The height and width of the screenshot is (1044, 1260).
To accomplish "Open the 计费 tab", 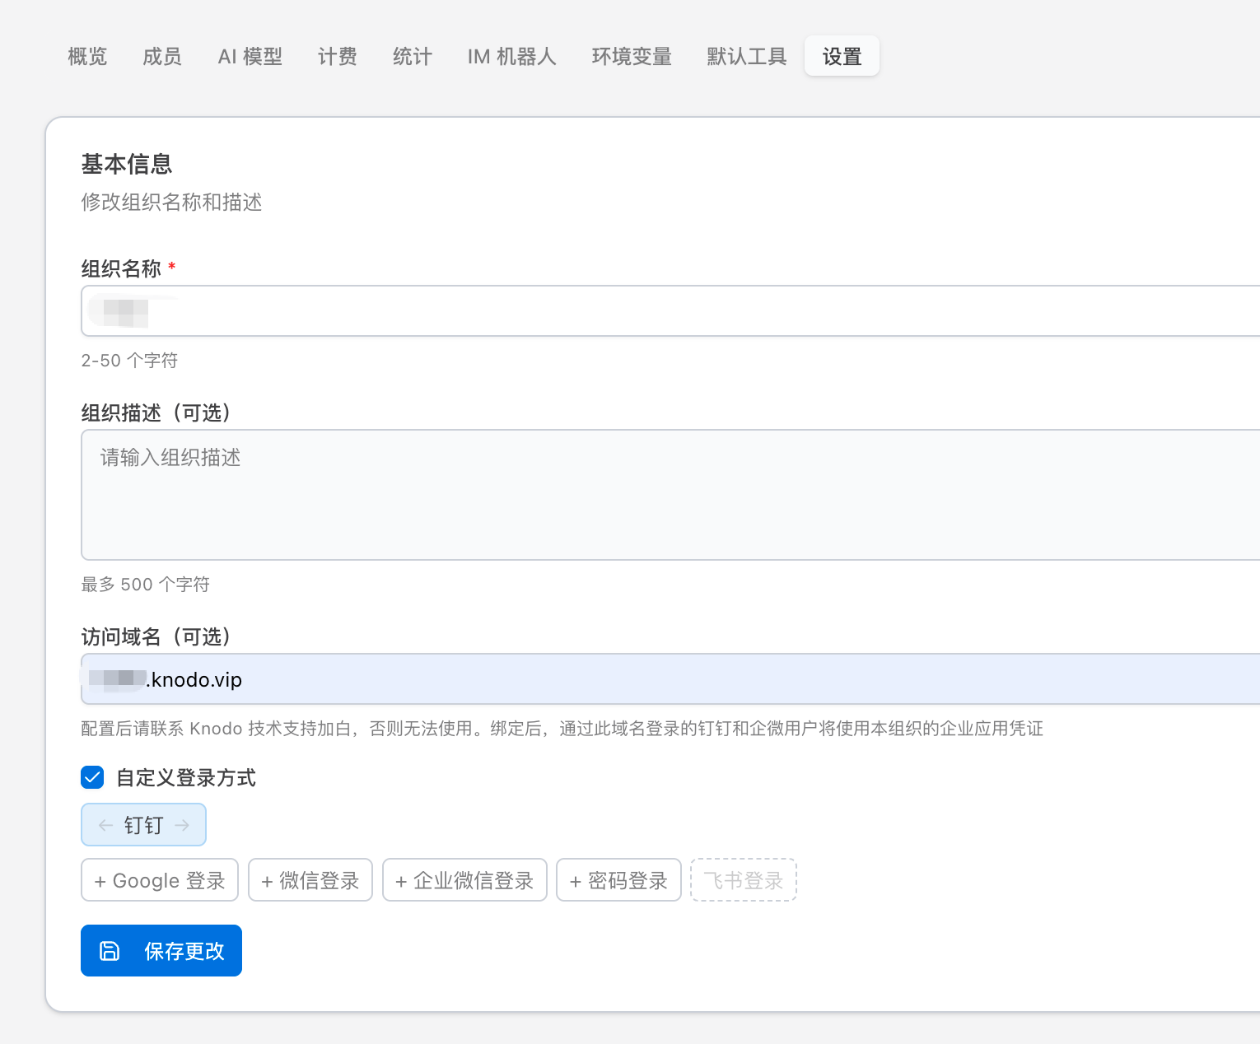I will pos(337,56).
